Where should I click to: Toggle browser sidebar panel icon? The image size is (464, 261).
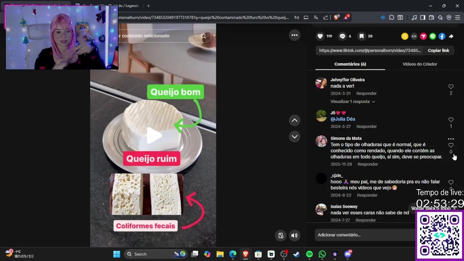tap(423, 17)
